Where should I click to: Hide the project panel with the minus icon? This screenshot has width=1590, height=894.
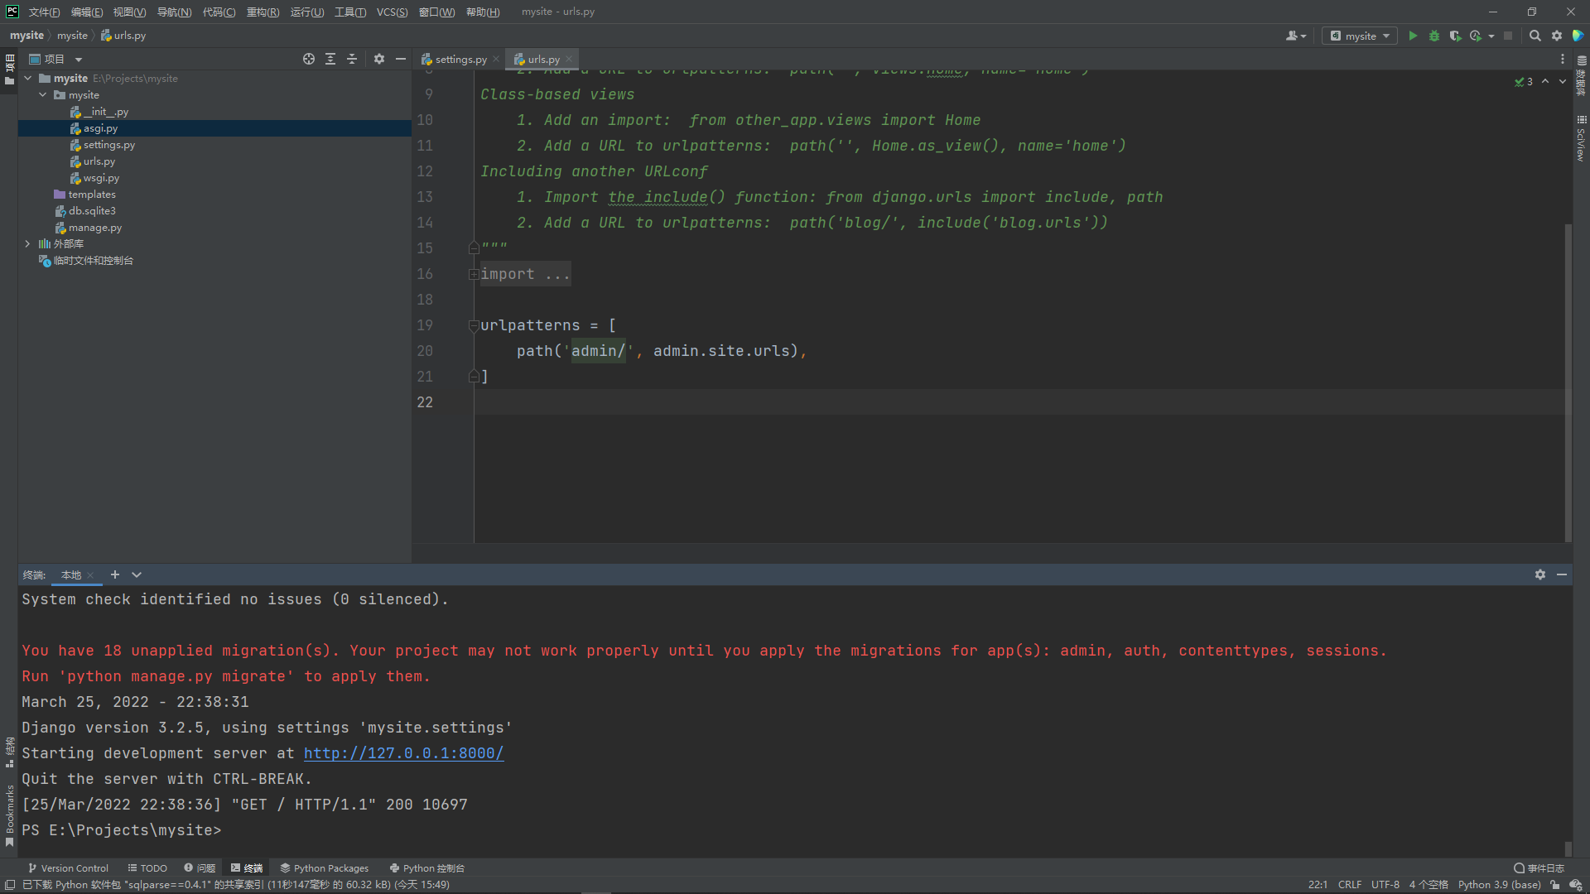(x=401, y=59)
